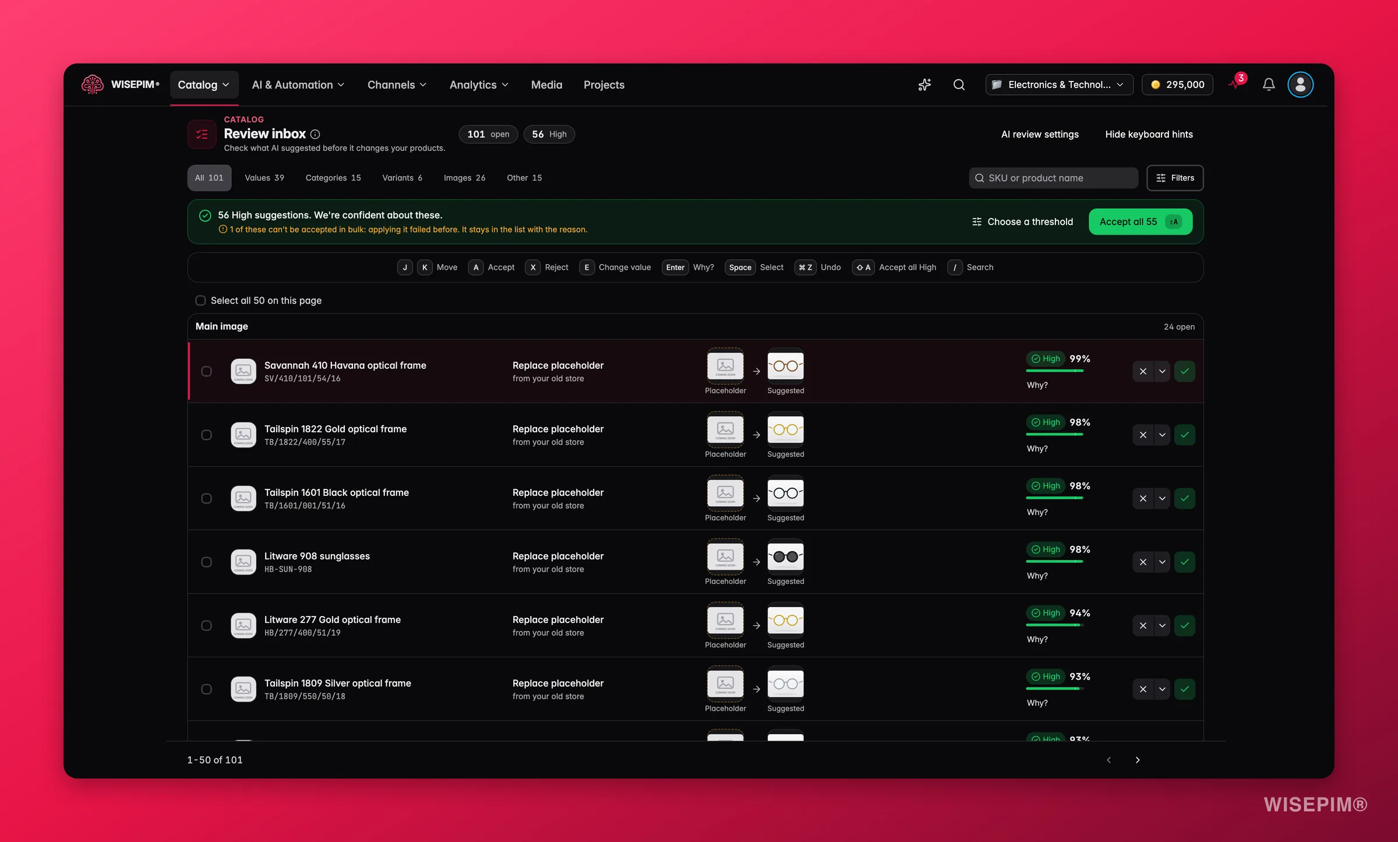The width and height of the screenshot is (1398, 842).
Task: Open the notifications bell
Action: (1269, 85)
